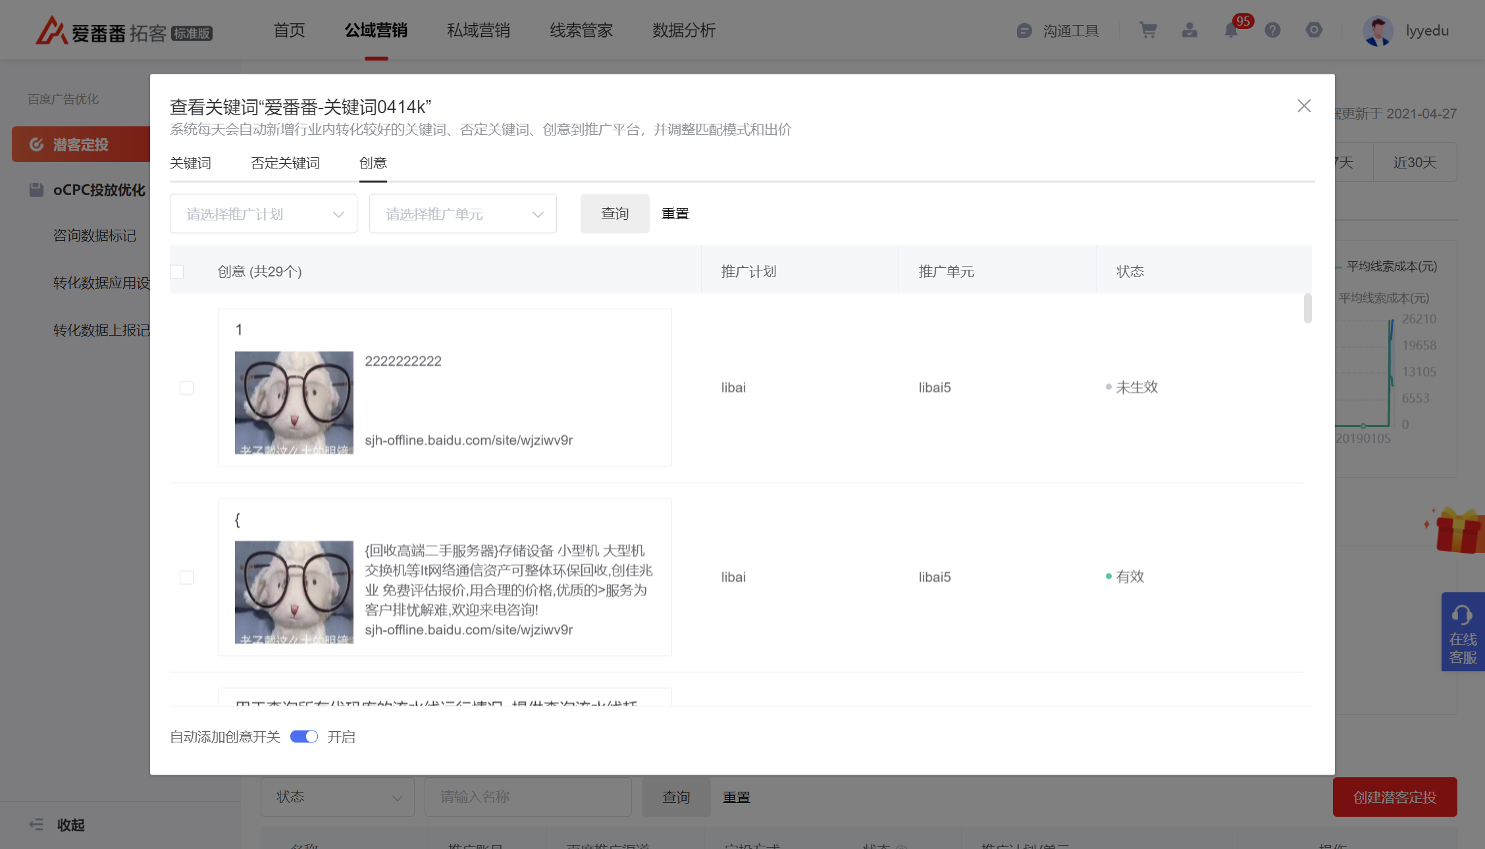Switch to the 关键词 tab
Screen dimensions: 1485x849
coord(190,163)
